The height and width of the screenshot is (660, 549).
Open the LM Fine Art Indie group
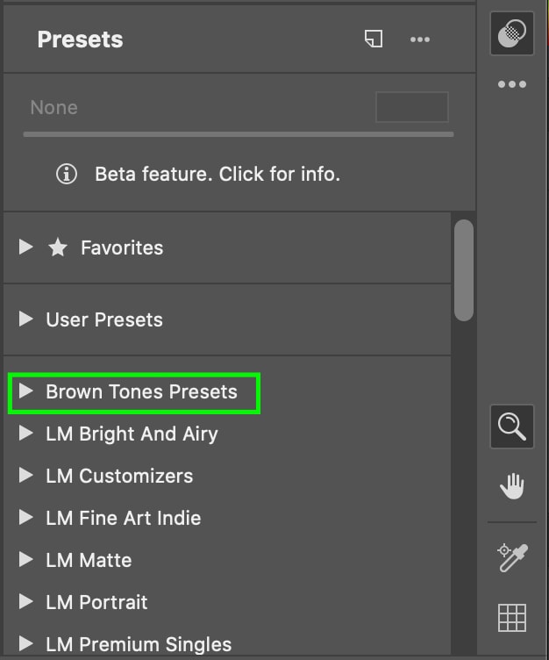coord(123,518)
